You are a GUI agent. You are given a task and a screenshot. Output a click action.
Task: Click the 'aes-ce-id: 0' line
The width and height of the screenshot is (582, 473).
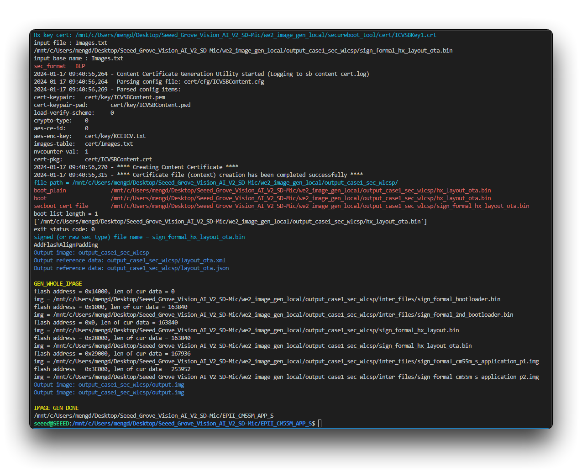tap(61, 128)
